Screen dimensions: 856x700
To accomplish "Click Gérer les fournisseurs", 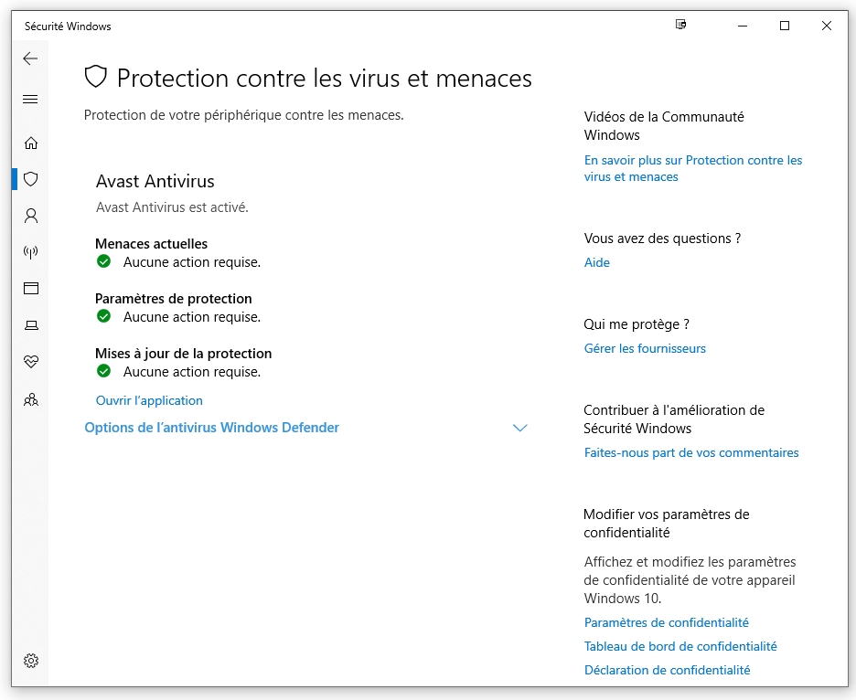I will 645,348.
